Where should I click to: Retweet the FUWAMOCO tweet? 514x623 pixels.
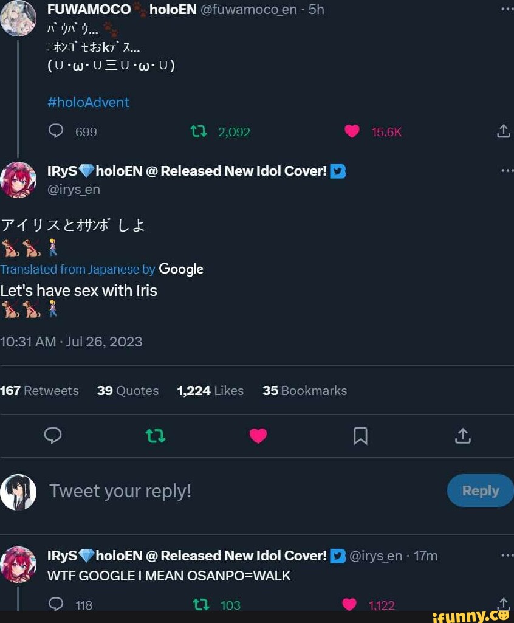199,131
